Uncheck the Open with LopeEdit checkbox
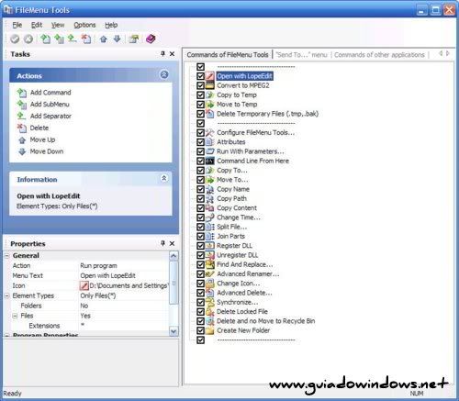 tap(200, 76)
